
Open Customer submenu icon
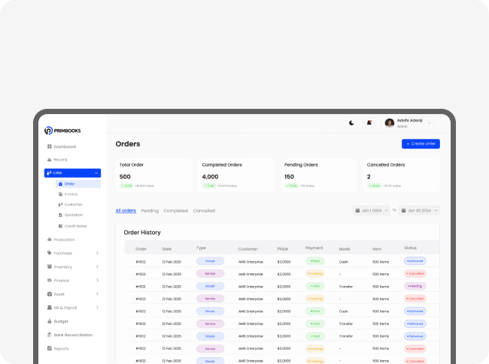60,204
